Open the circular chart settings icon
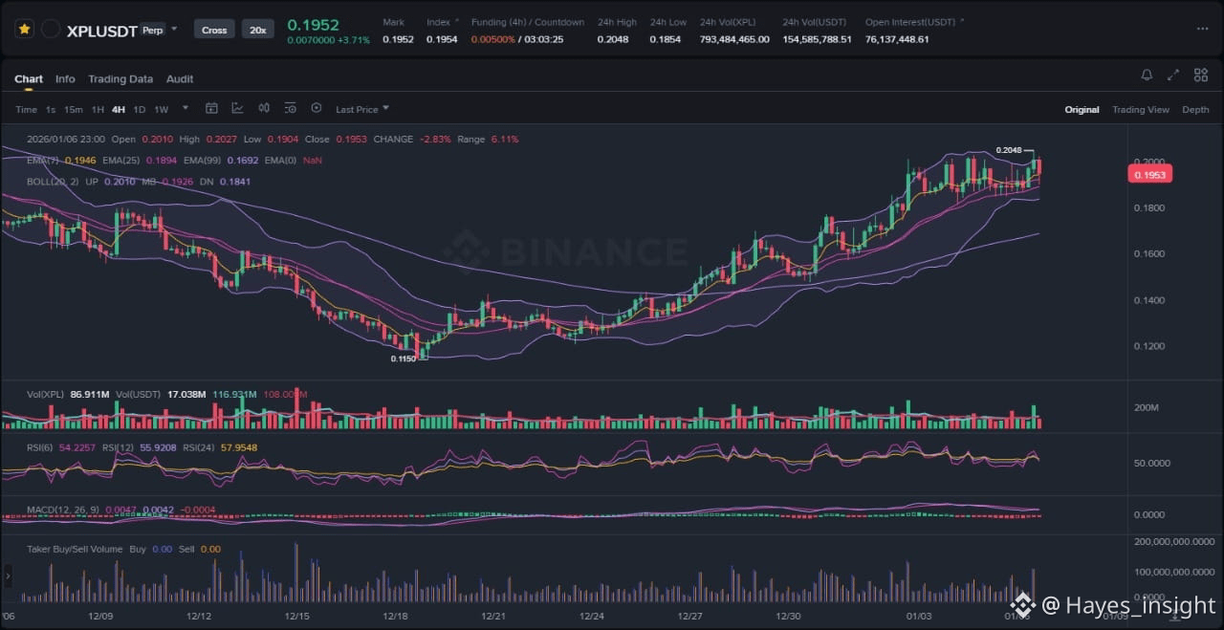1224x630 pixels. pos(317,109)
